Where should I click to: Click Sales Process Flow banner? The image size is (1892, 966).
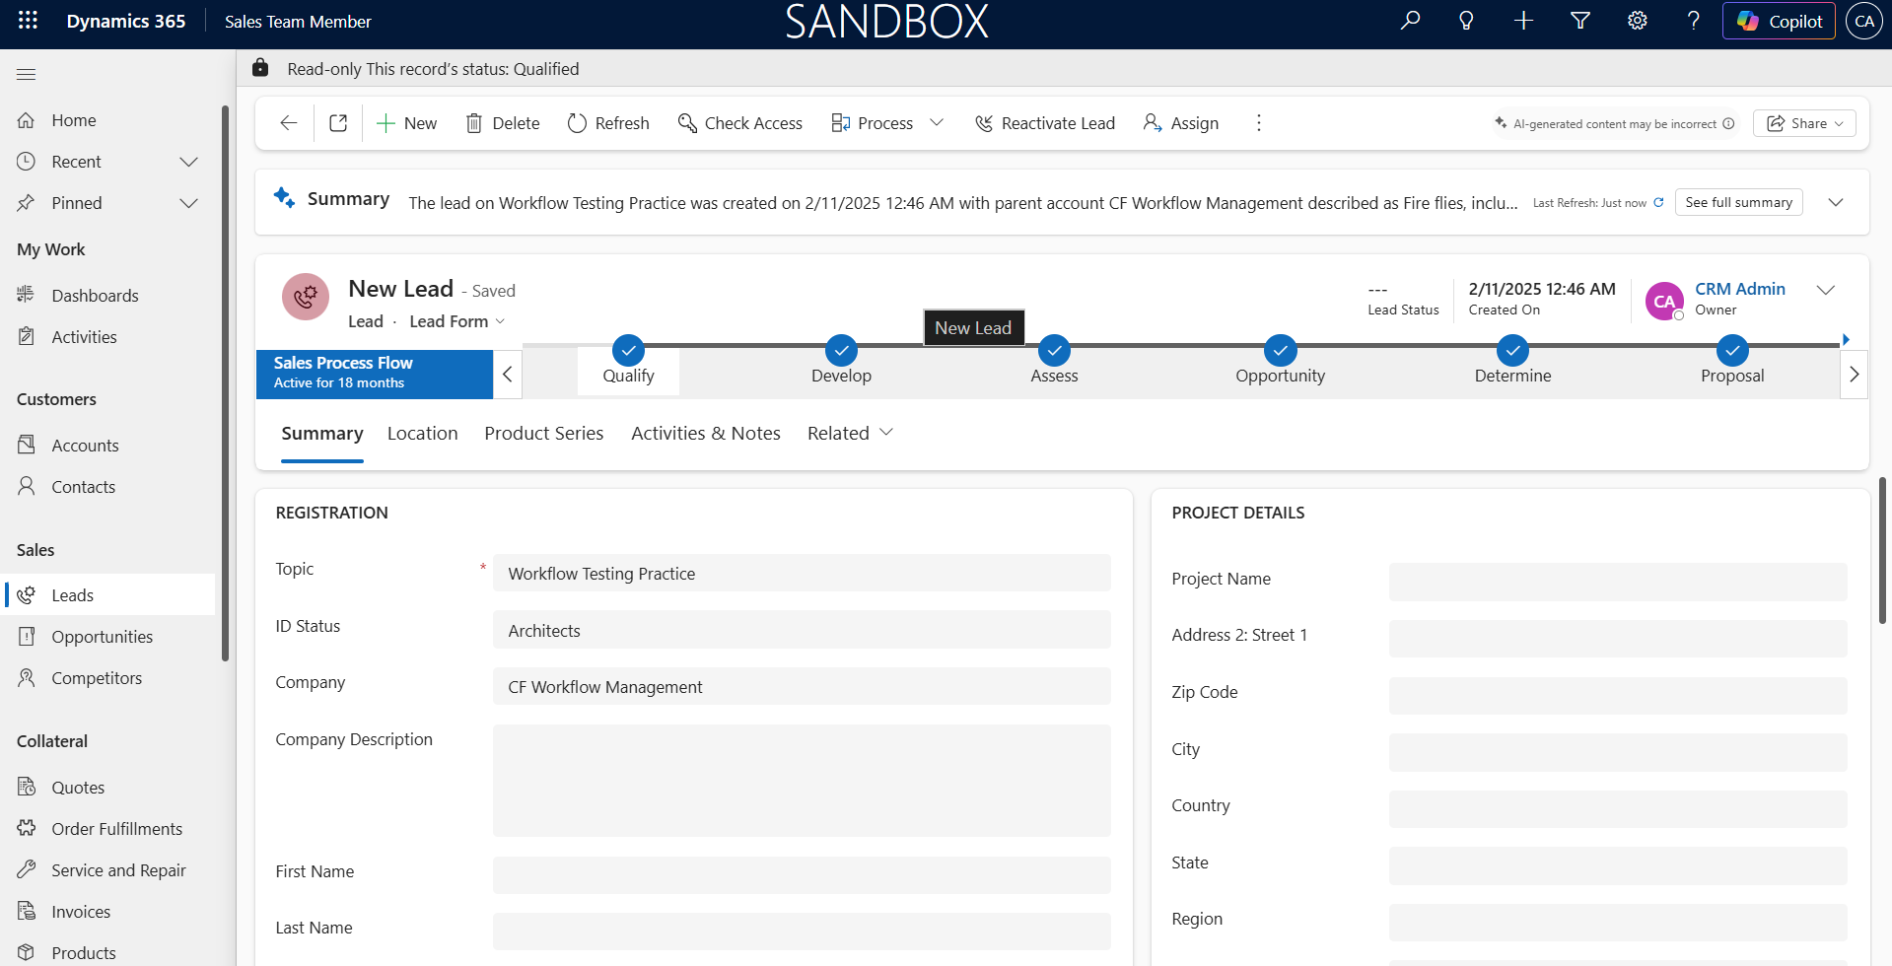(x=375, y=375)
